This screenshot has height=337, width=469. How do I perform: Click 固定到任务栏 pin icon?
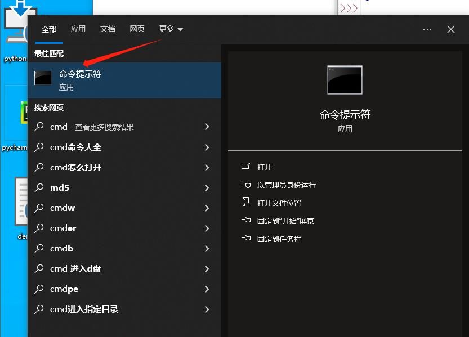click(245, 239)
